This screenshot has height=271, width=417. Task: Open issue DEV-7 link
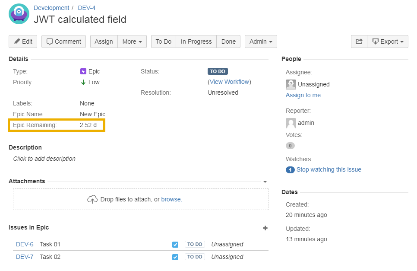(x=25, y=257)
